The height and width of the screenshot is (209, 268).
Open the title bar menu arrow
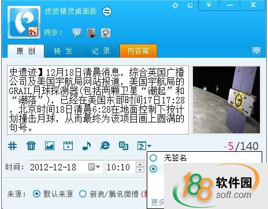[x=209, y=5]
